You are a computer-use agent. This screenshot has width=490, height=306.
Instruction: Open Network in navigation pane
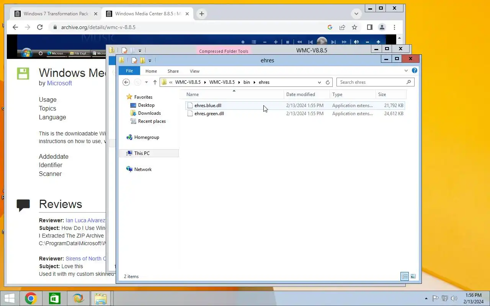coord(143,169)
